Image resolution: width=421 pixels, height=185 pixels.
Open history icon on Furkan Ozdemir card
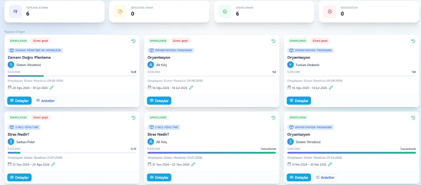pos(413,41)
